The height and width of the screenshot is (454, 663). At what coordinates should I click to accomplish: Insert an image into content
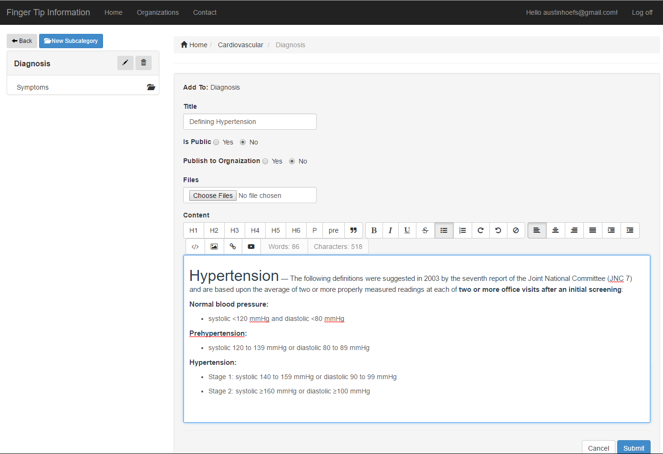pos(214,247)
